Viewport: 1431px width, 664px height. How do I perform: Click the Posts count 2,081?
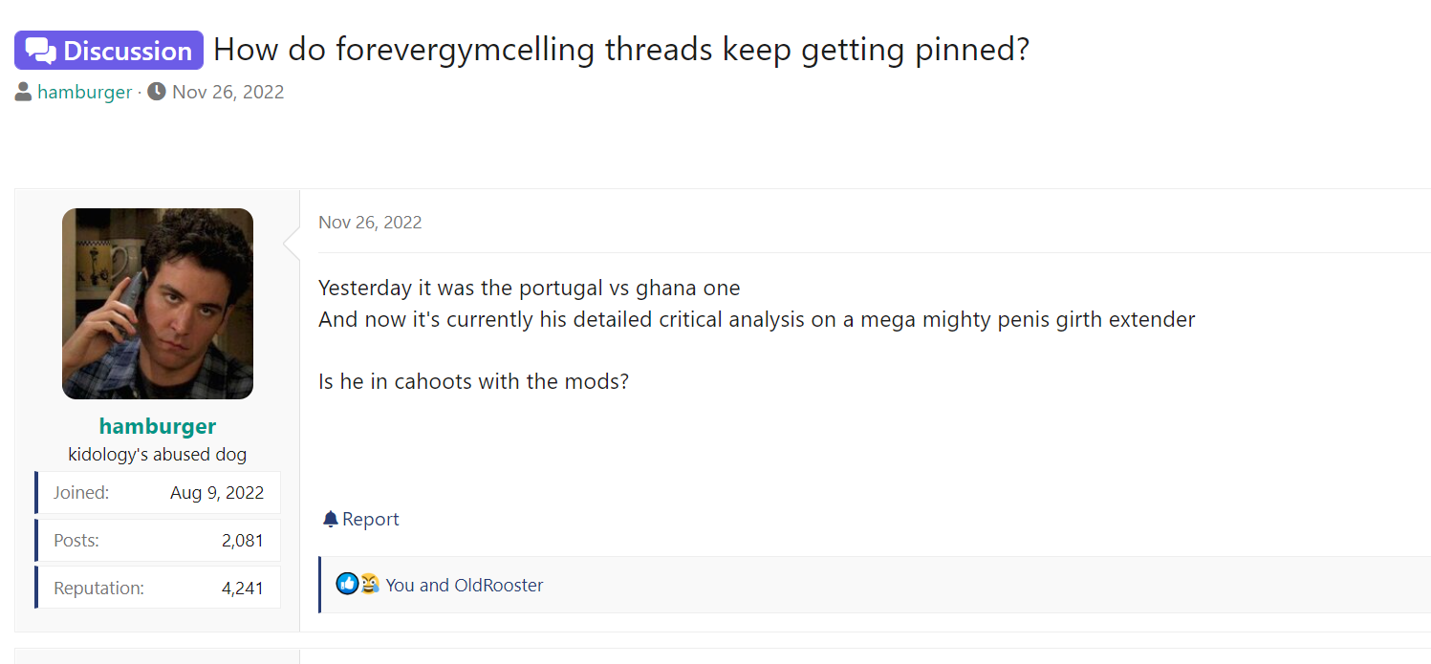click(x=243, y=541)
